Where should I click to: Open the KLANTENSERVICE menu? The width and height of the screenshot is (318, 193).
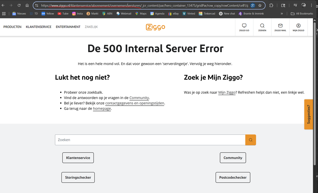coord(38,27)
